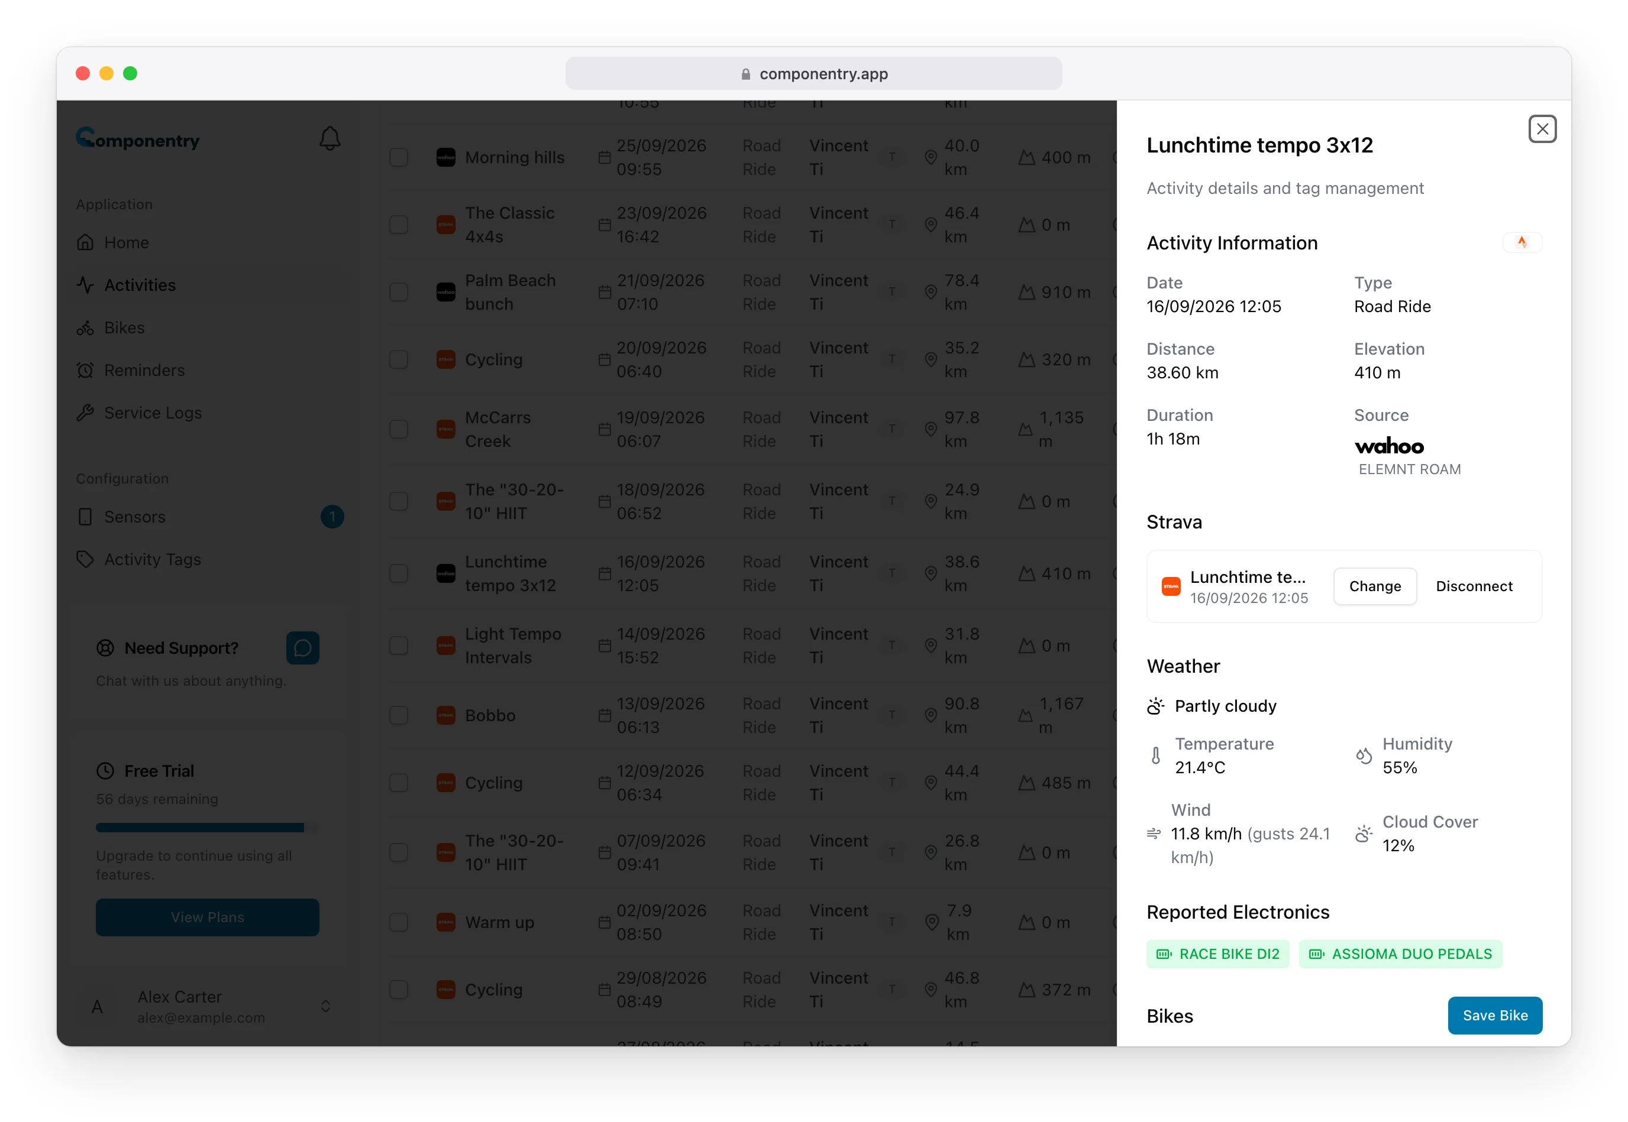
Task: Select the checkbox for Cycling on 29/08/2026
Action: pyautogui.click(x=399, y=990)
